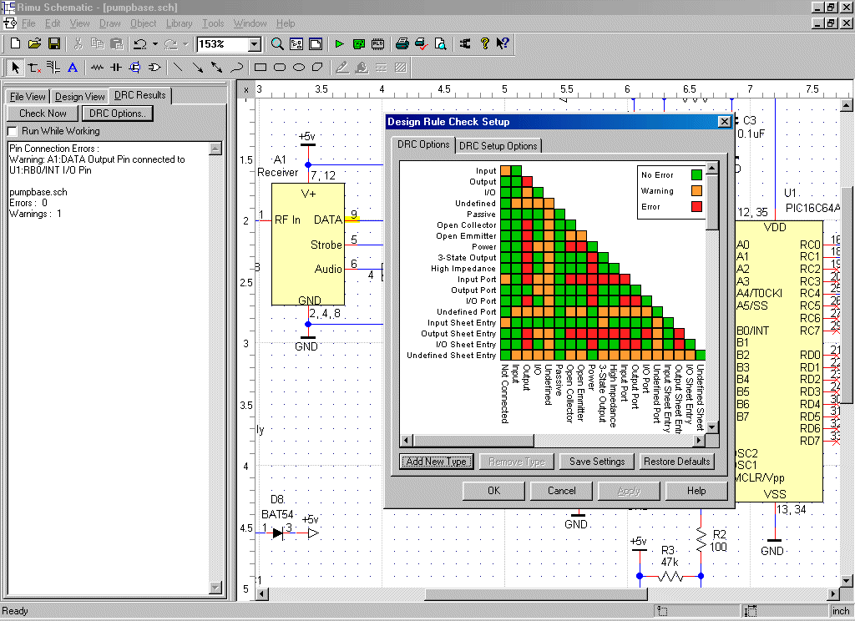855x621 pixels.
Task: Click the What's This pointer help icon
Action: [503, 44]
